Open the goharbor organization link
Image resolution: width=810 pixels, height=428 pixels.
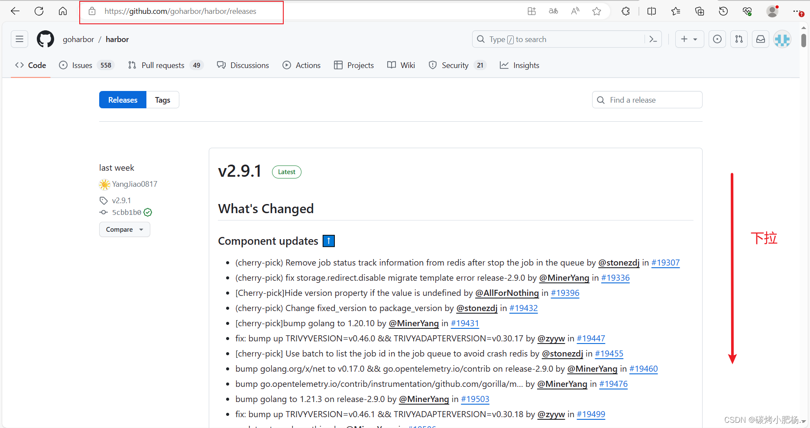78,39
